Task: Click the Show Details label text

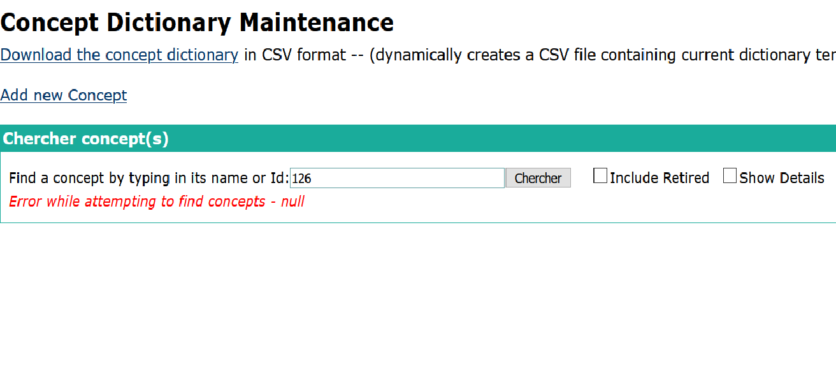Action: [x=782, y=178]
